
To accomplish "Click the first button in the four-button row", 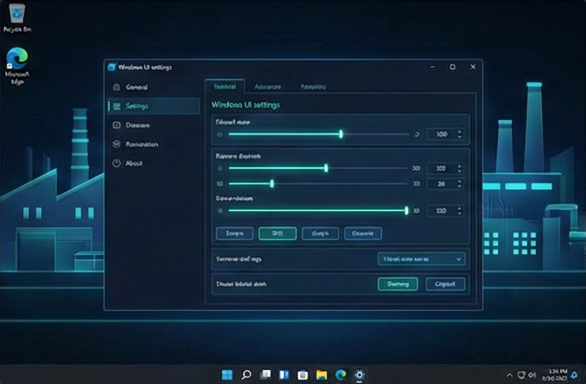I will 235,233.
